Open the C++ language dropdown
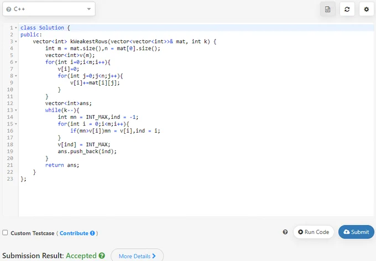The width and height of the screenshot is (376, 261). coord(49,9)
